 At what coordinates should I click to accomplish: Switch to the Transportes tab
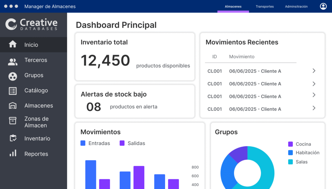click(x=265, y=6)
